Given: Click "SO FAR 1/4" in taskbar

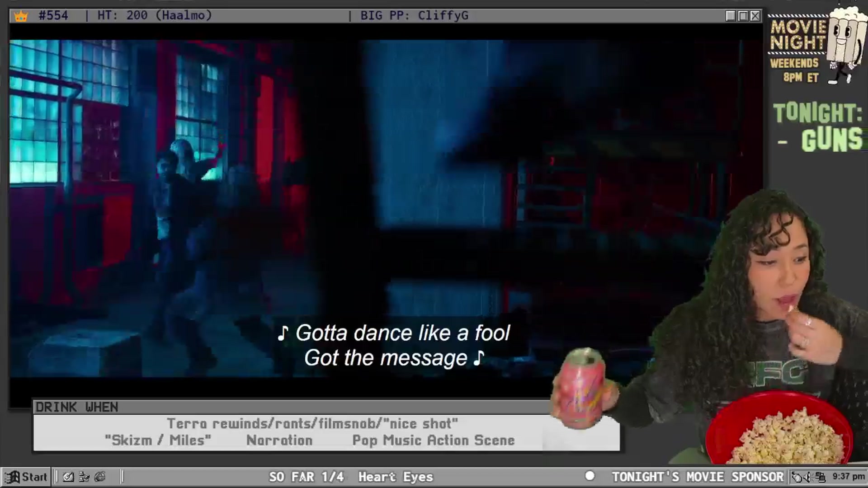Looking at the screenshot, I should pos(307,477).
